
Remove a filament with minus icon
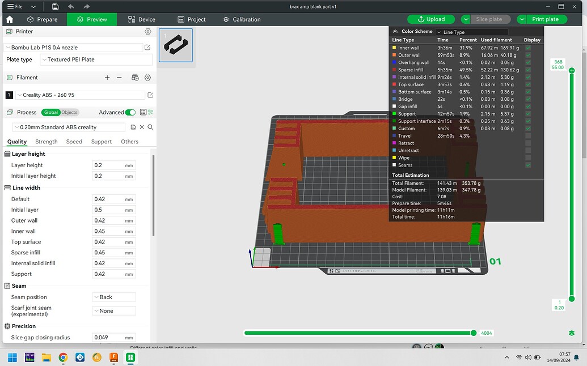pyautogui.click(x=119, y=78)
